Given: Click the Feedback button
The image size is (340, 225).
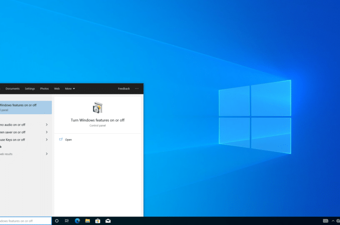Looking at the screenshot, I should [124, 89].
